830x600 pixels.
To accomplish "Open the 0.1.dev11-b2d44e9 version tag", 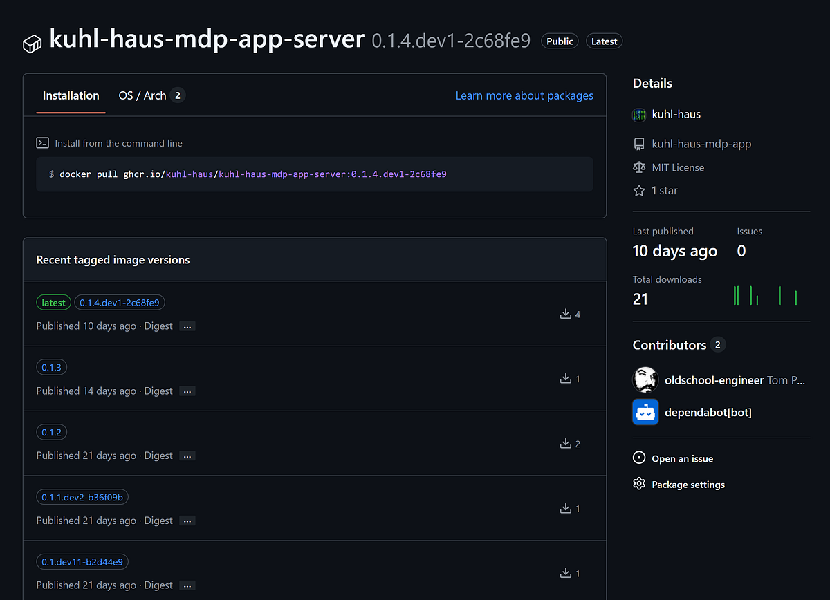I will click(x=82, y=562).
